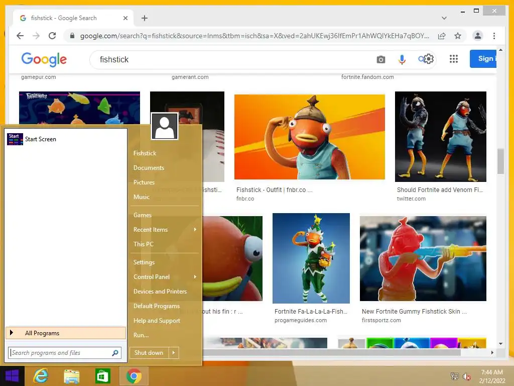514x386 pixels.
Task: Open Google apps grid icon
Action: click(454, 59)
